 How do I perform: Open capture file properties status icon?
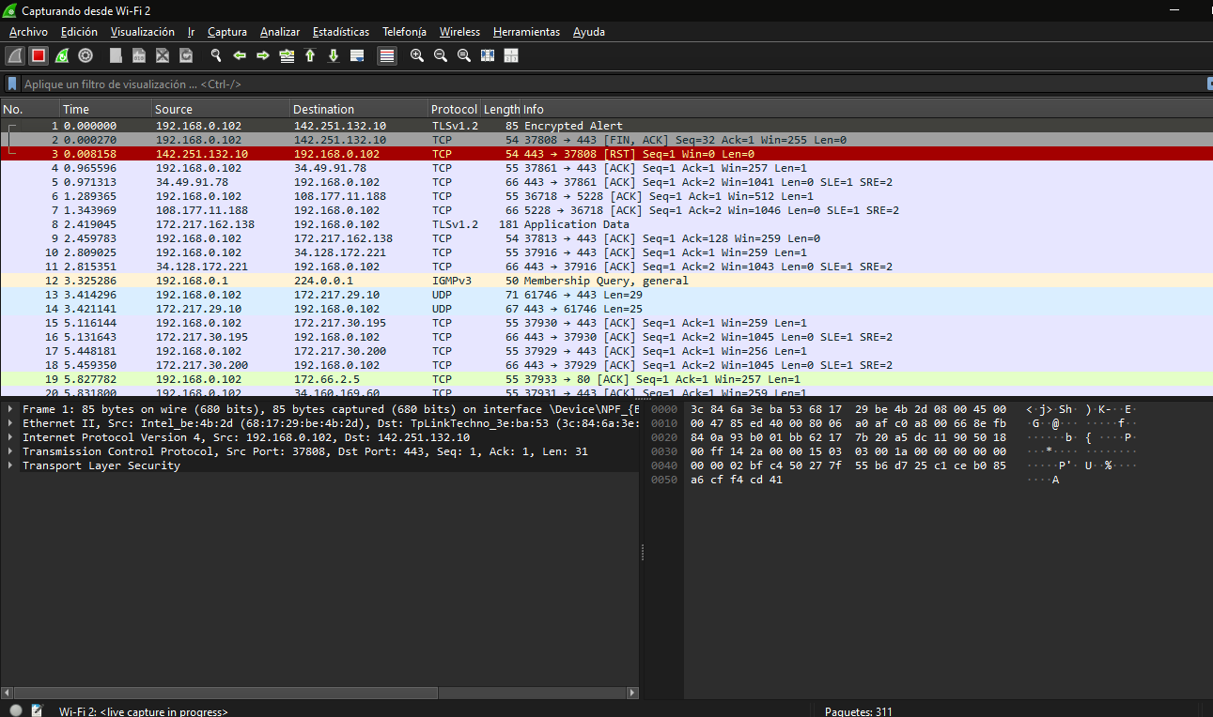(x=38, y=710)
